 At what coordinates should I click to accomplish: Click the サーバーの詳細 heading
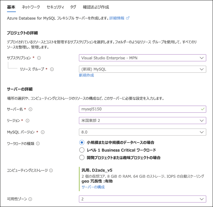(x=20, y=89)
